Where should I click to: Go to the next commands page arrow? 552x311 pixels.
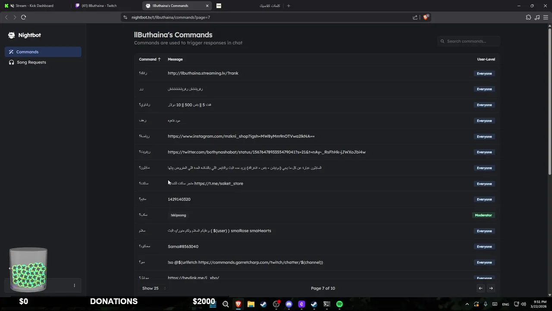pos(491,288)
